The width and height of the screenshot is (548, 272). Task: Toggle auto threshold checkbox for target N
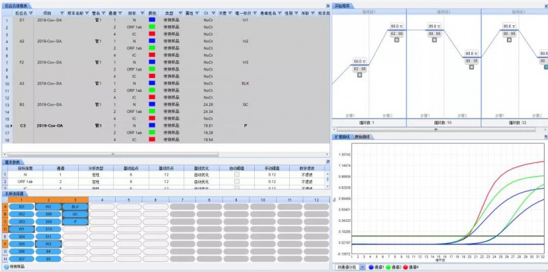coord(236,174)
